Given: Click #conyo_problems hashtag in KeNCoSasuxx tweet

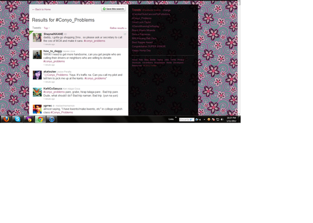Looking at the screenshot, I should point(54,92).
